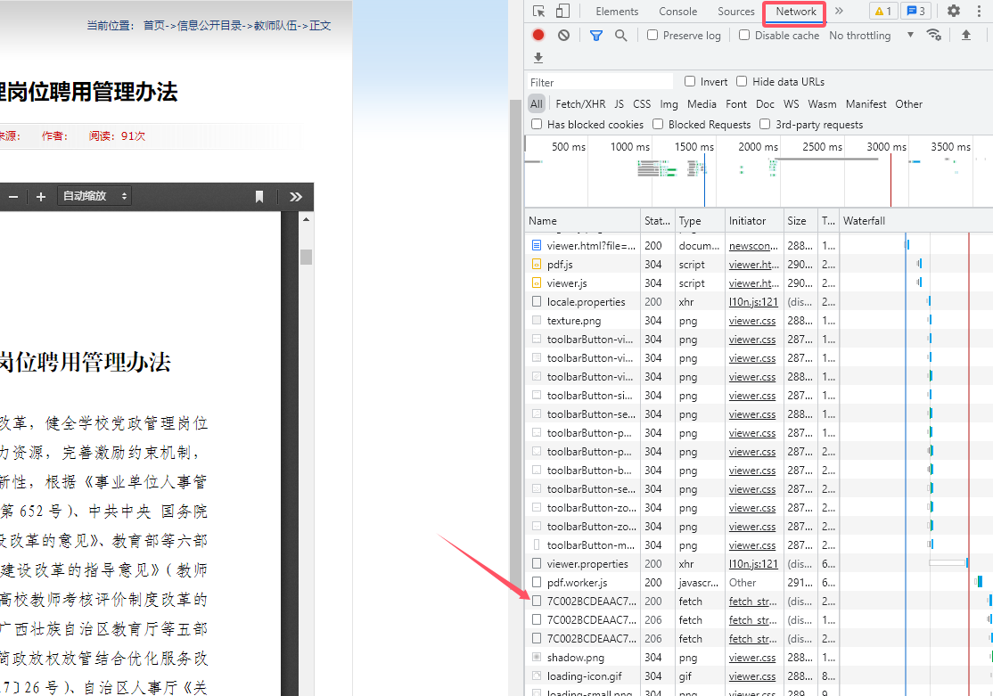This screenshot has width=993, height=696.
Task: Open the PDF zoom 自动缩放 dropdown
Action: pos(94,196)
